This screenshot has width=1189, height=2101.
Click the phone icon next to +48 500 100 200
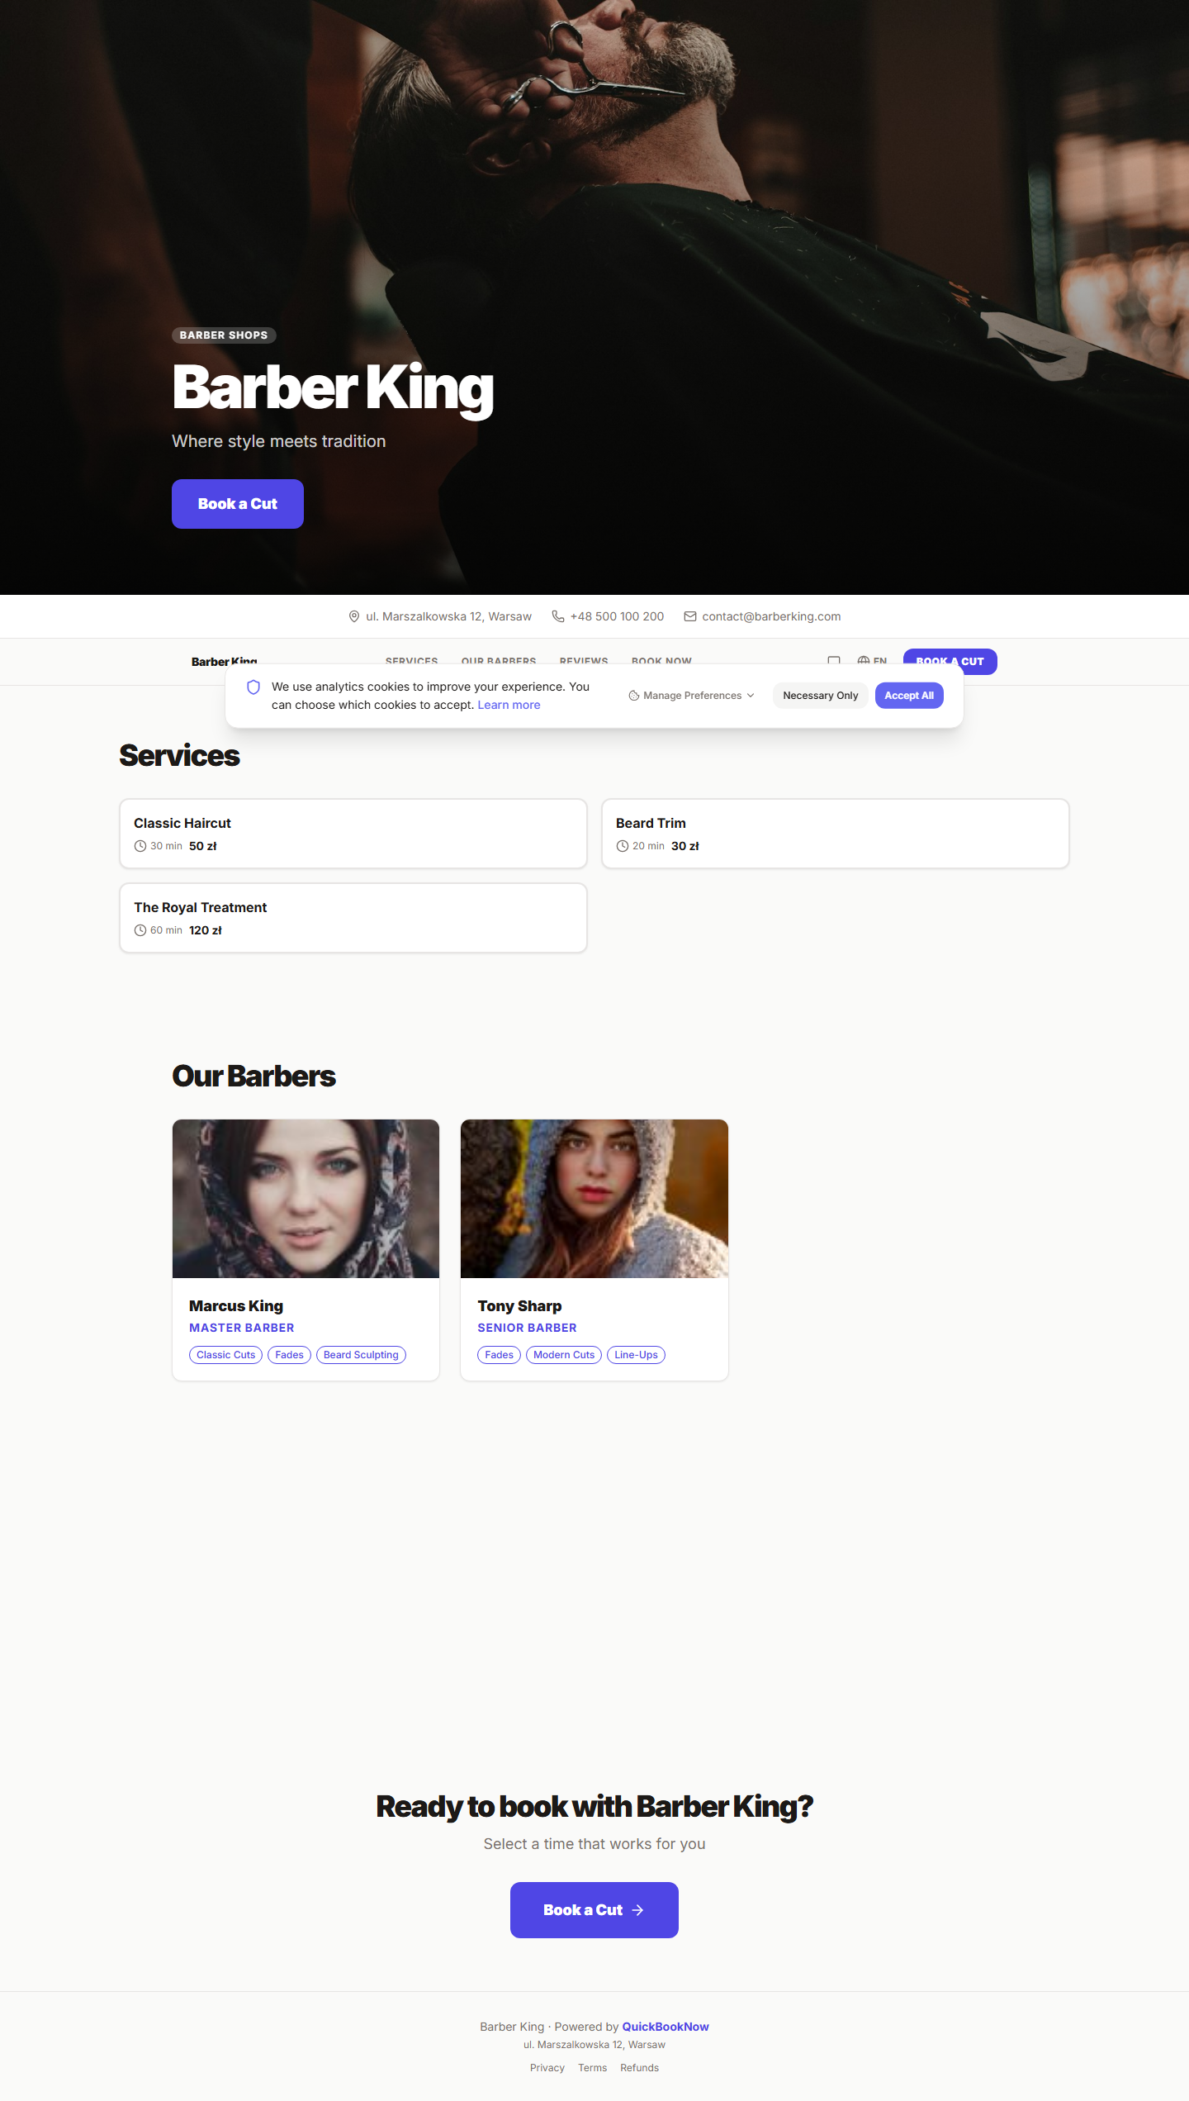558,616
